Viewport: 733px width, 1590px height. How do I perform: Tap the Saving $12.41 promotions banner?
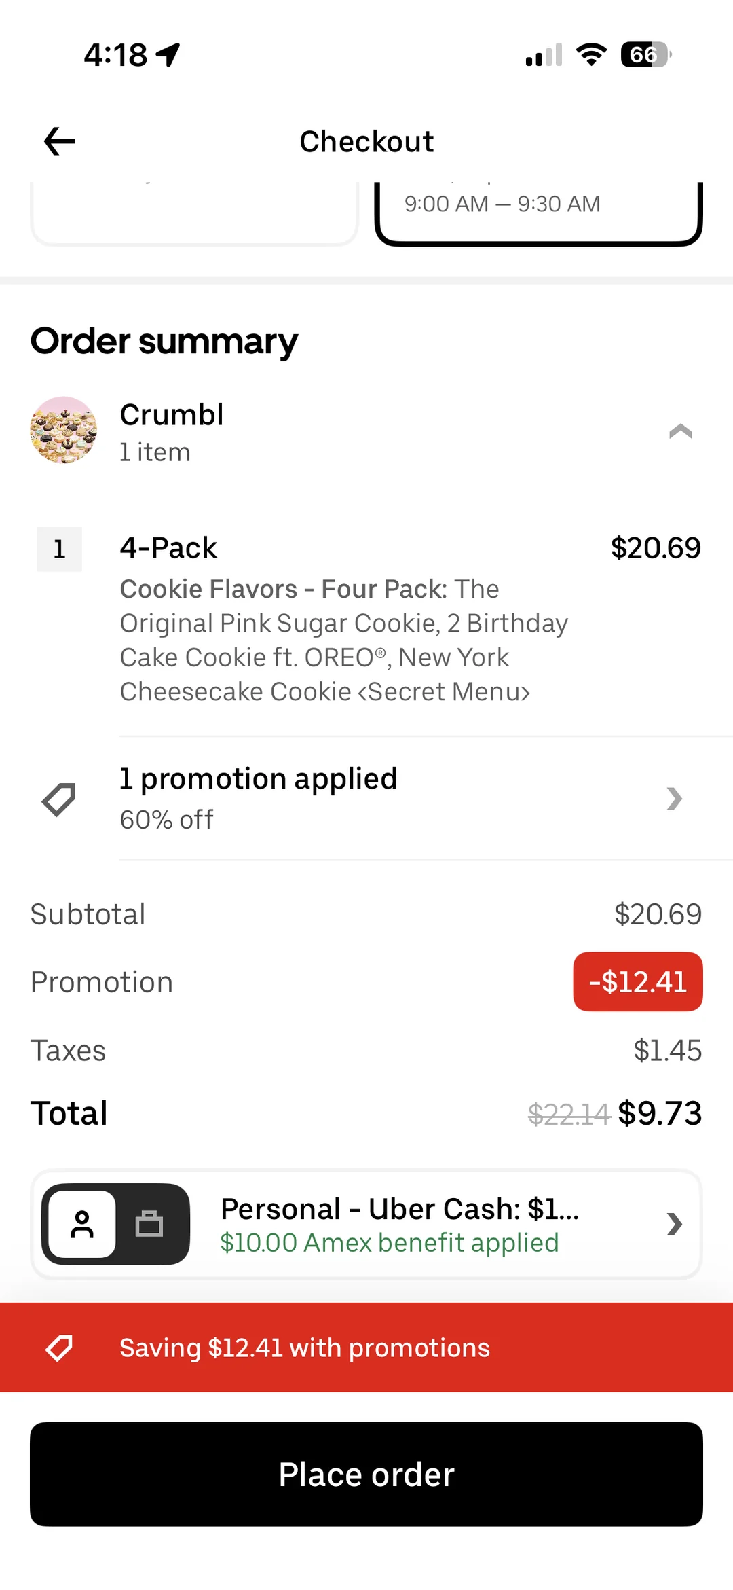click(366, 1348)
